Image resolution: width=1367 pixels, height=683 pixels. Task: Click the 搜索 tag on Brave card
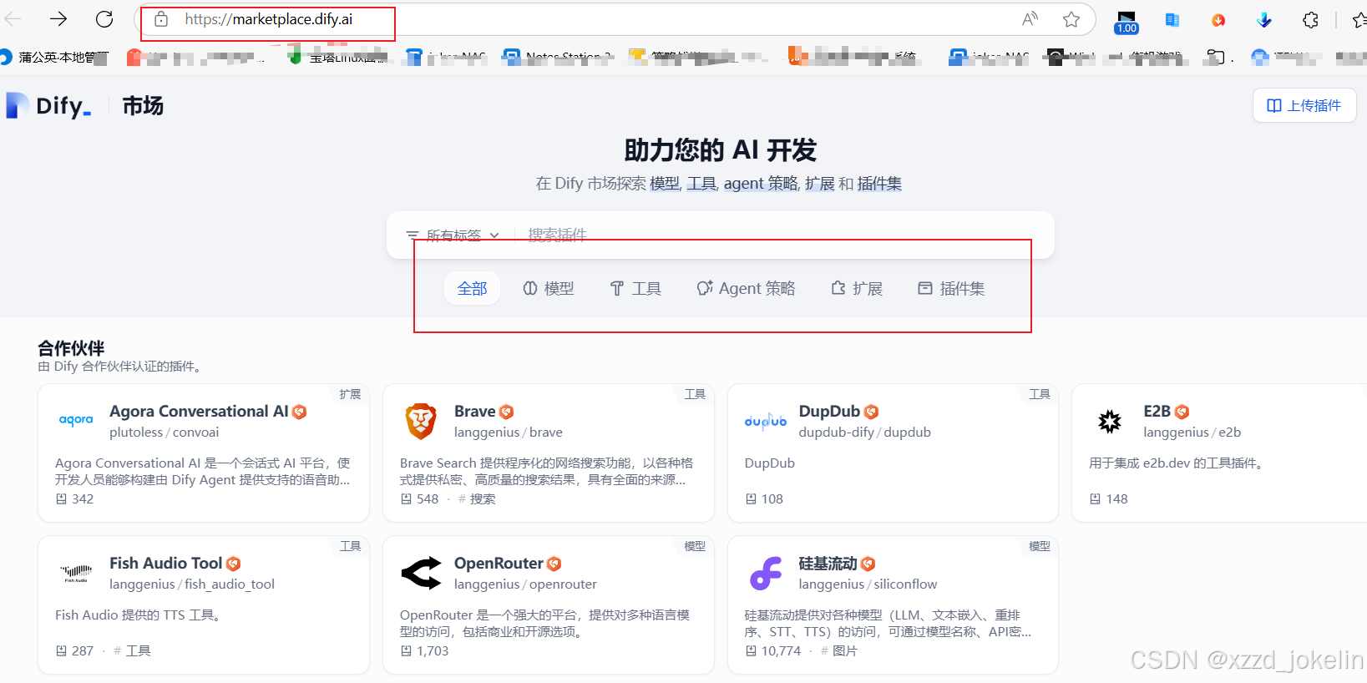[x=477, y=499]
